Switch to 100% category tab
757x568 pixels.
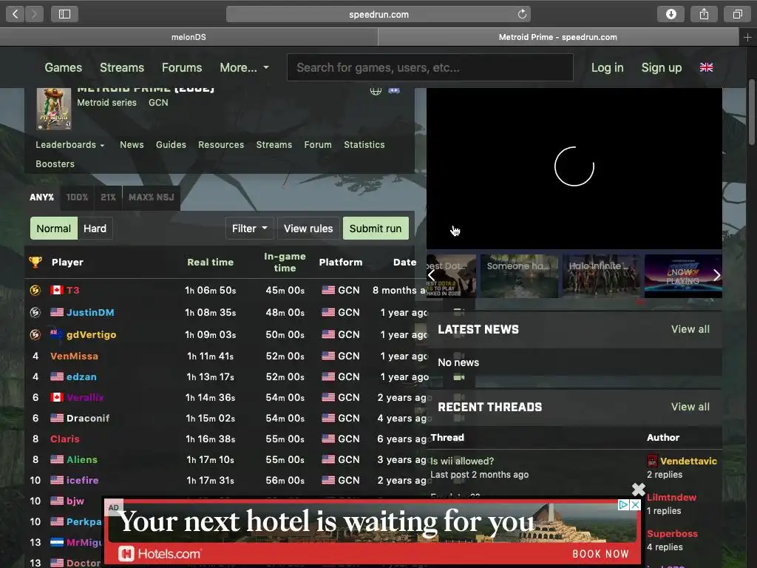pyautogui.click(x=77, y=197)
